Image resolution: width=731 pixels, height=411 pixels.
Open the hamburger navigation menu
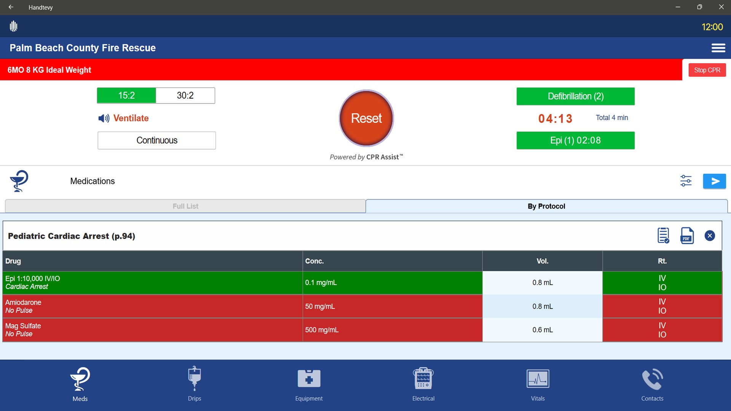[719, 48]
